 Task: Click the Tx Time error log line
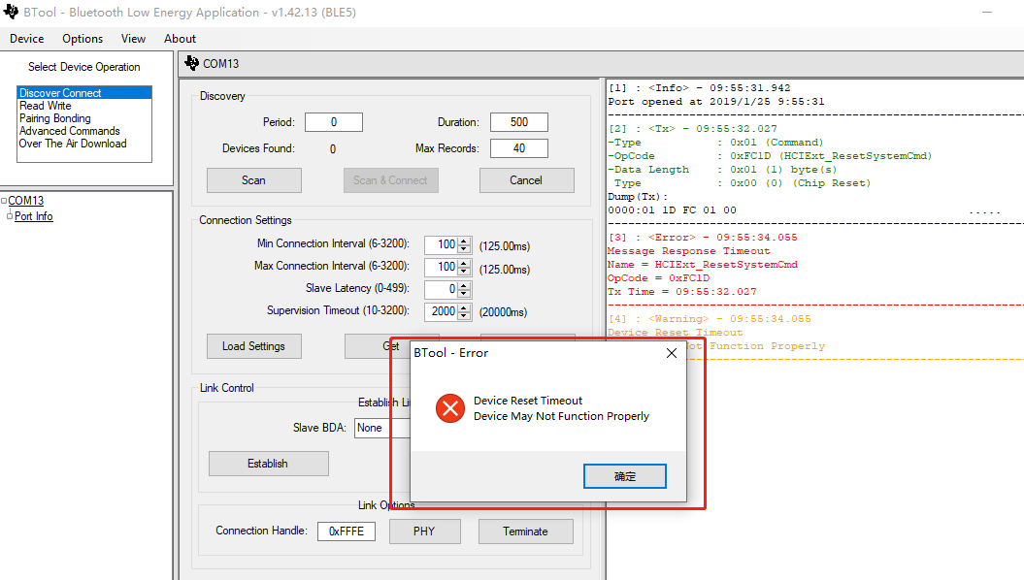click(682, 292)
